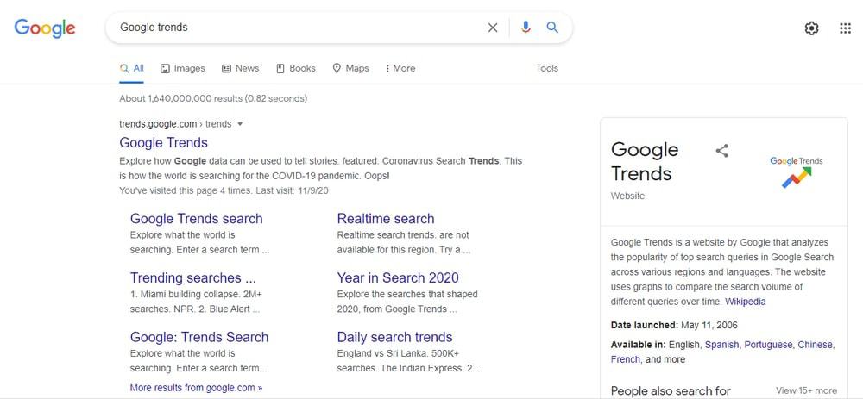Switch to the News tab

(x=240, y=68)
